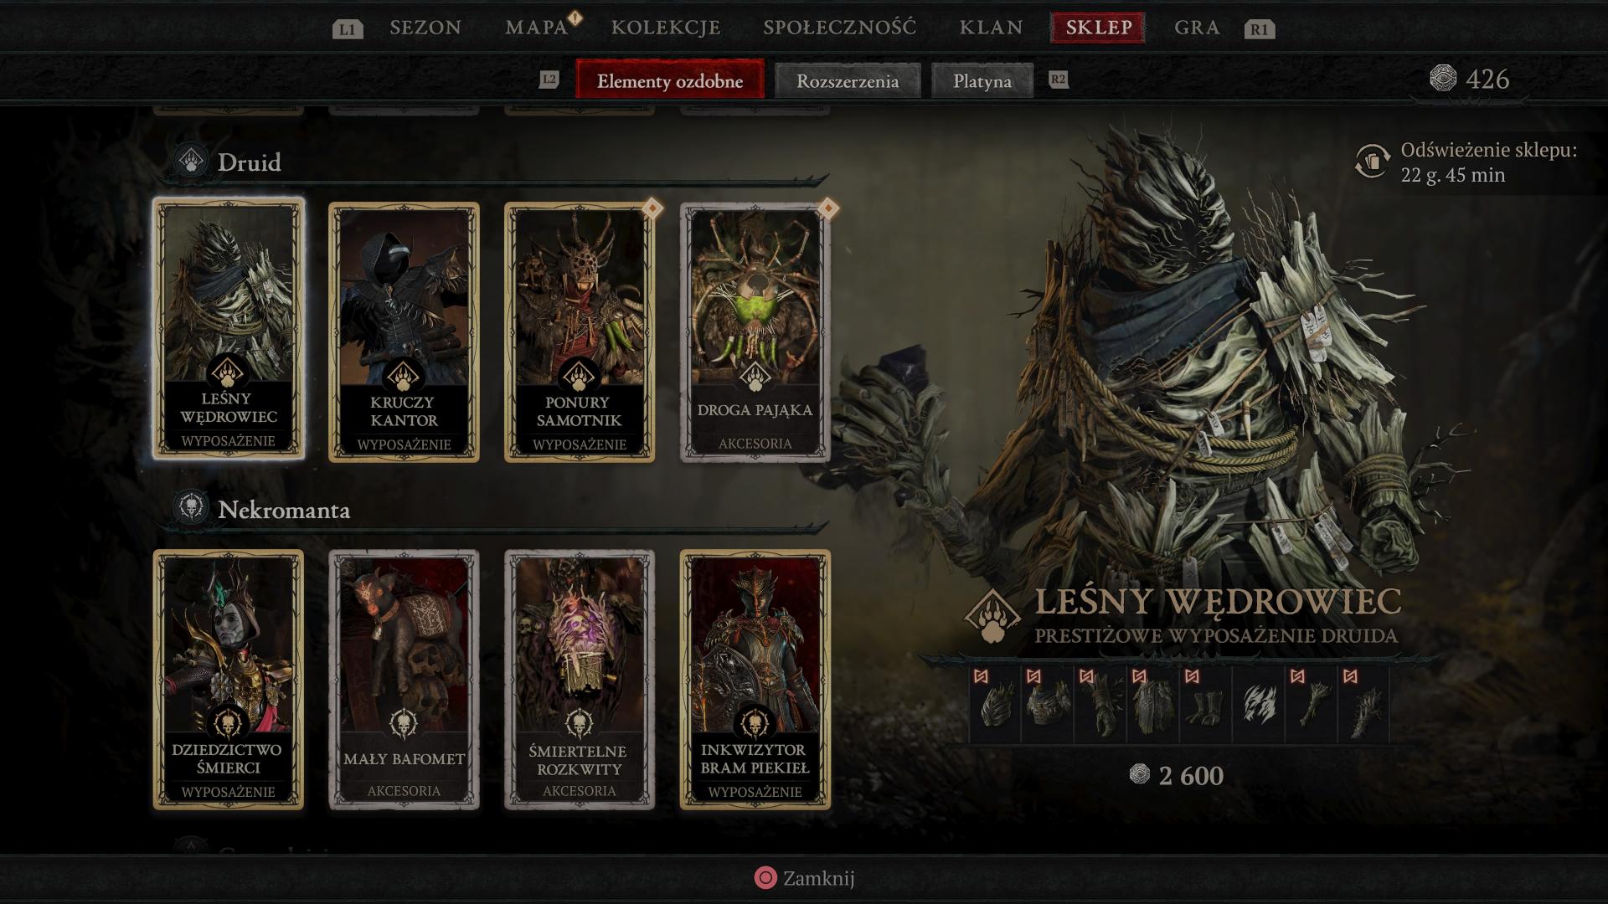Image resolution: width=1608 pixels, height=904 pixels.
Task: Click the exclamation marker on the MAPA tab
Action: 575,17
